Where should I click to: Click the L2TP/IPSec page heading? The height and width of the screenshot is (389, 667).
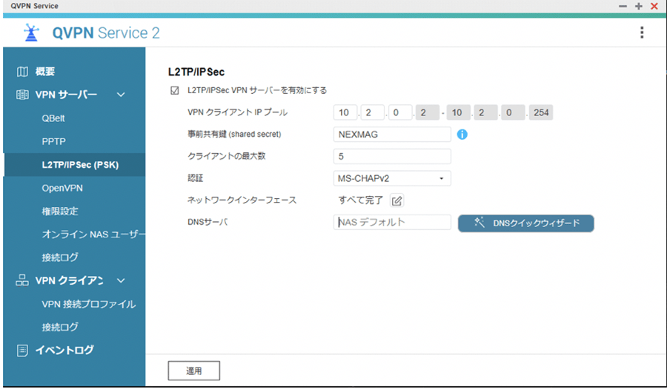tap(196, 72)
